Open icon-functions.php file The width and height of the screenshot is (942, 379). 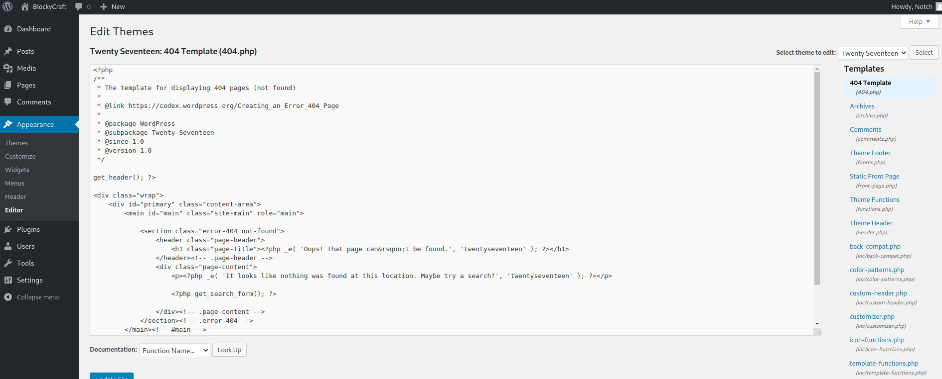[877, 340]
